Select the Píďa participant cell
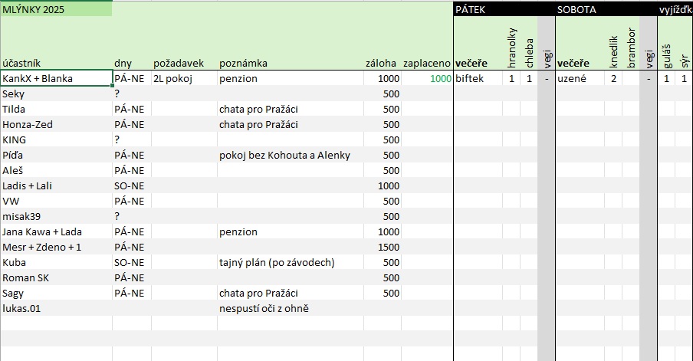This screenshot has height=361, width=693. click(56, 155)
